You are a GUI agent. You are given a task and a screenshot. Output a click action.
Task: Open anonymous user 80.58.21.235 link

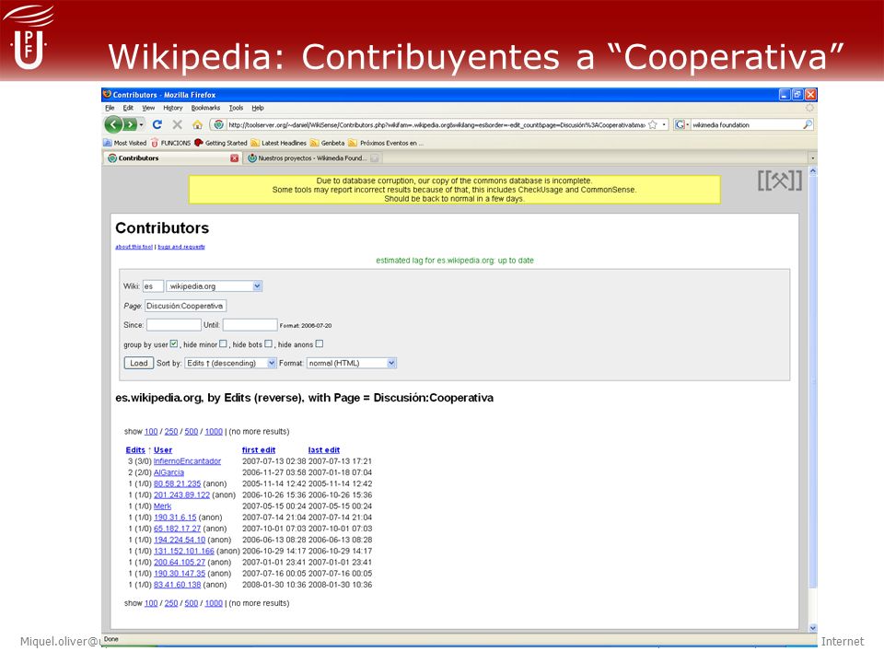click(x=177, y=483)
